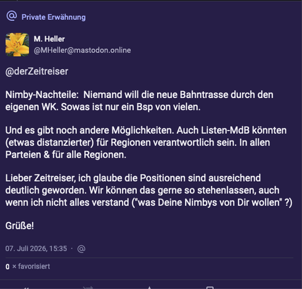Click the boost icon in the action bar
This screenshot has width=302, height=289.
pyautogui.click(x=88, y=288)
